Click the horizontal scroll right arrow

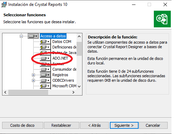click(73, 92)
